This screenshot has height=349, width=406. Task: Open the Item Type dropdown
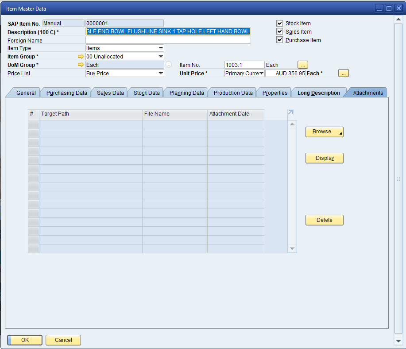point(161,48)
